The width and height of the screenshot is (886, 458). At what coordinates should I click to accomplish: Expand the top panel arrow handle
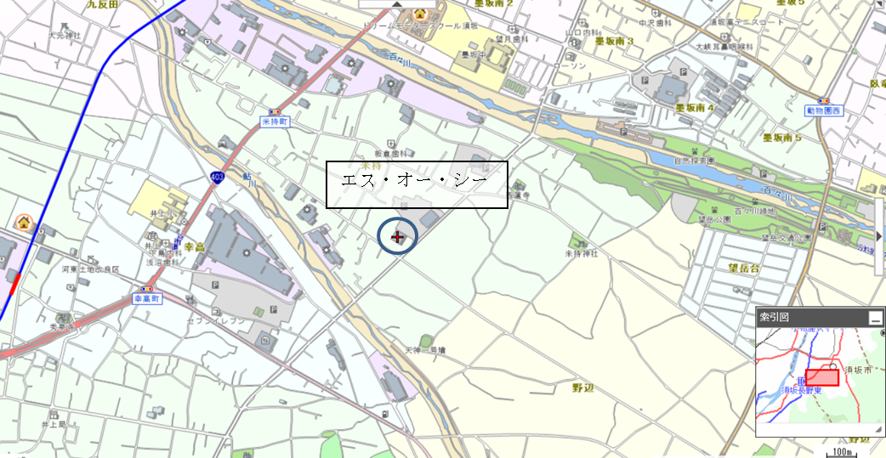coord(397,4)
